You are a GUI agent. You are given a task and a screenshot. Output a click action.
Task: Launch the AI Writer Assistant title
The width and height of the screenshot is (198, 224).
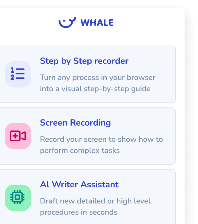(79, 184)
